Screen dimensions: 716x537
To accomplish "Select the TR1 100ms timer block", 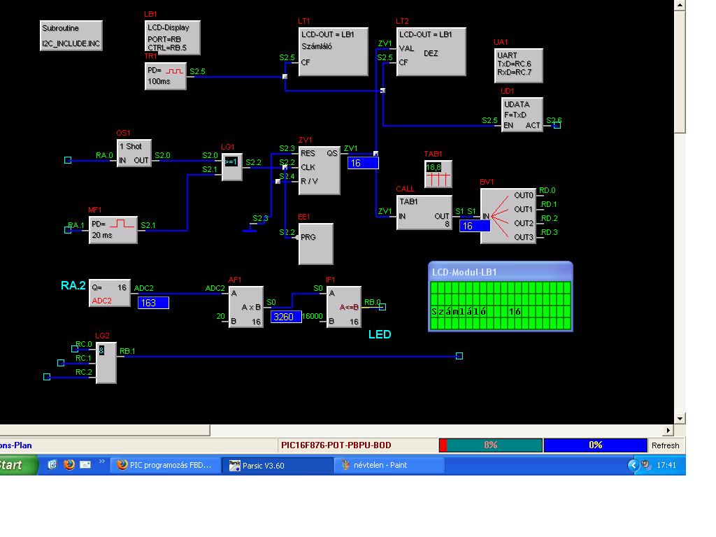I will [165, 76].
